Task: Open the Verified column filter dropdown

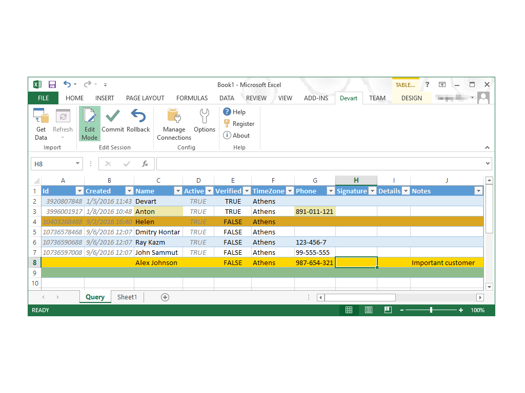Action: pos(247,191)
